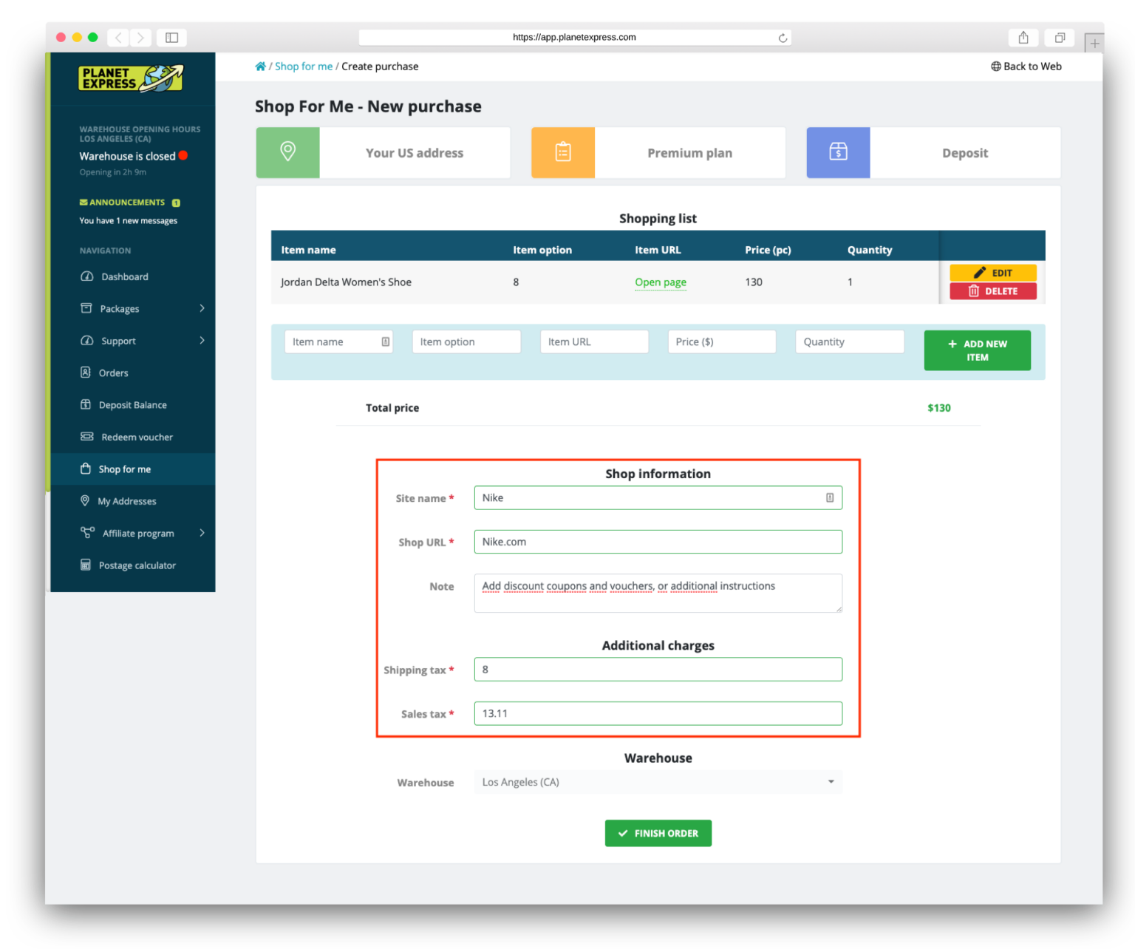
Task: Open Dashboard in the sidebar
Action: click(124, 276)
